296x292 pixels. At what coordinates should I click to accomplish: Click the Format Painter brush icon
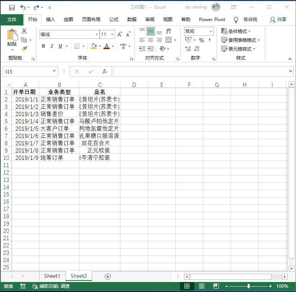point(24,49)
